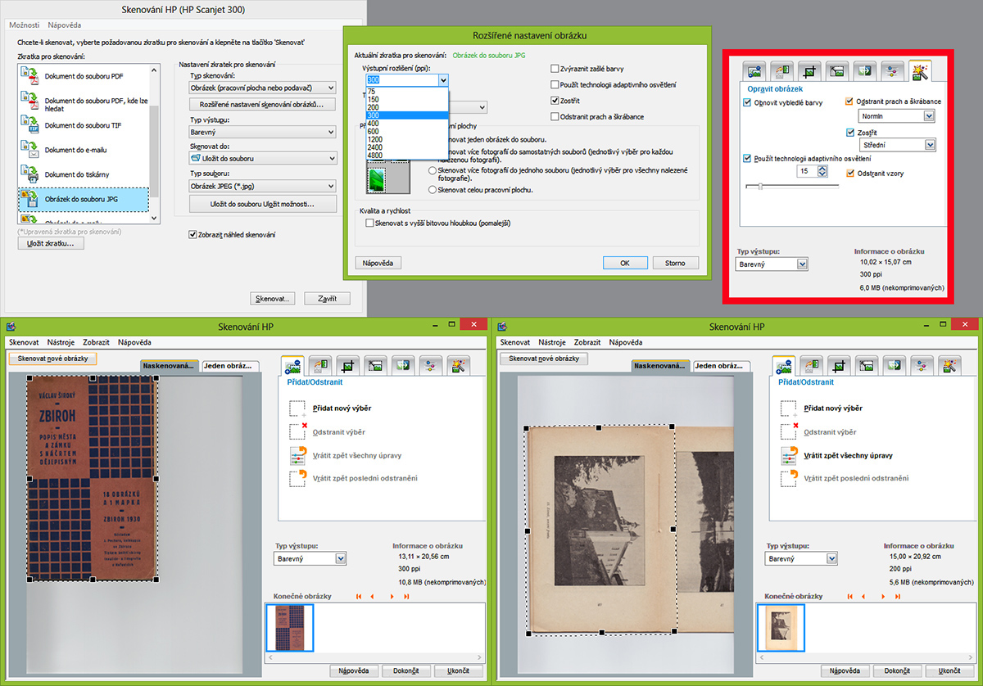Select the Skenovat celou pracovní plochu radio button
The width and height of the screenshot is (983, 686).
click(433, 190)
